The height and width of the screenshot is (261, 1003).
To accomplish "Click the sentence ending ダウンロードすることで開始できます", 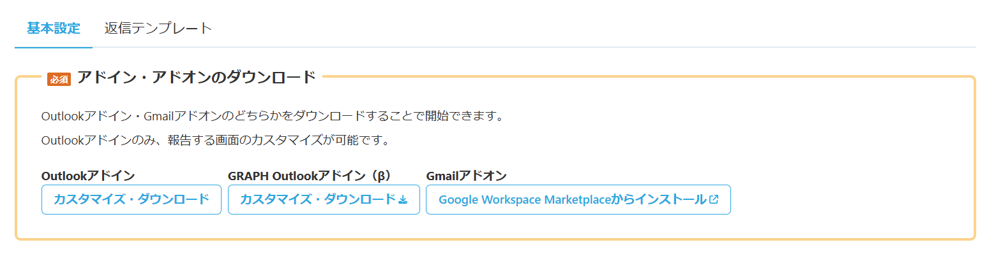I will tap(273, 116).
